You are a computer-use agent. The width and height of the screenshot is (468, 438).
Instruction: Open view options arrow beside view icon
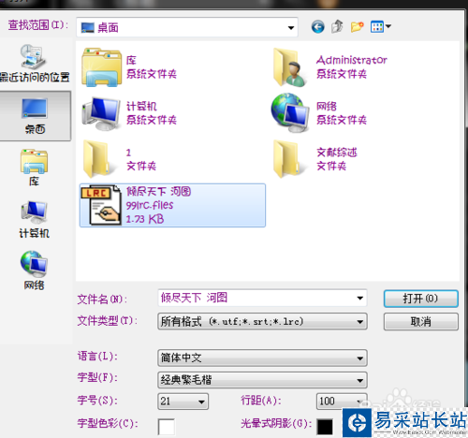[x=388, y=27]
